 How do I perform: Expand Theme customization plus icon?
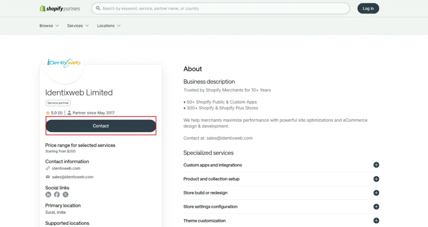tap(376, 221)
